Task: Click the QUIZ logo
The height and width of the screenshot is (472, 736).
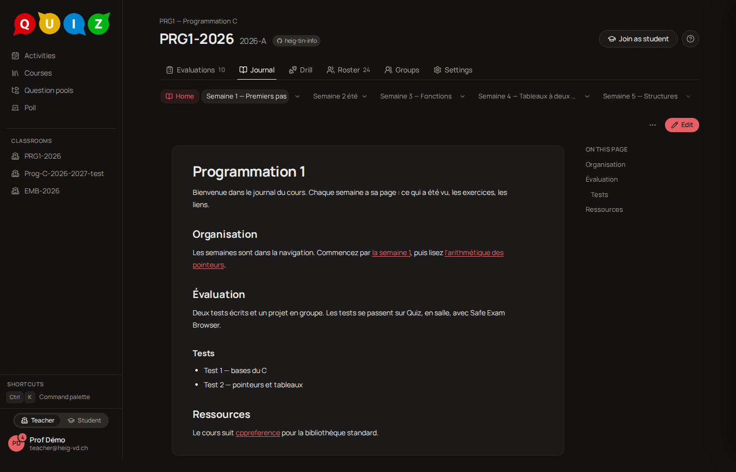Action: (x=61, y=23)
